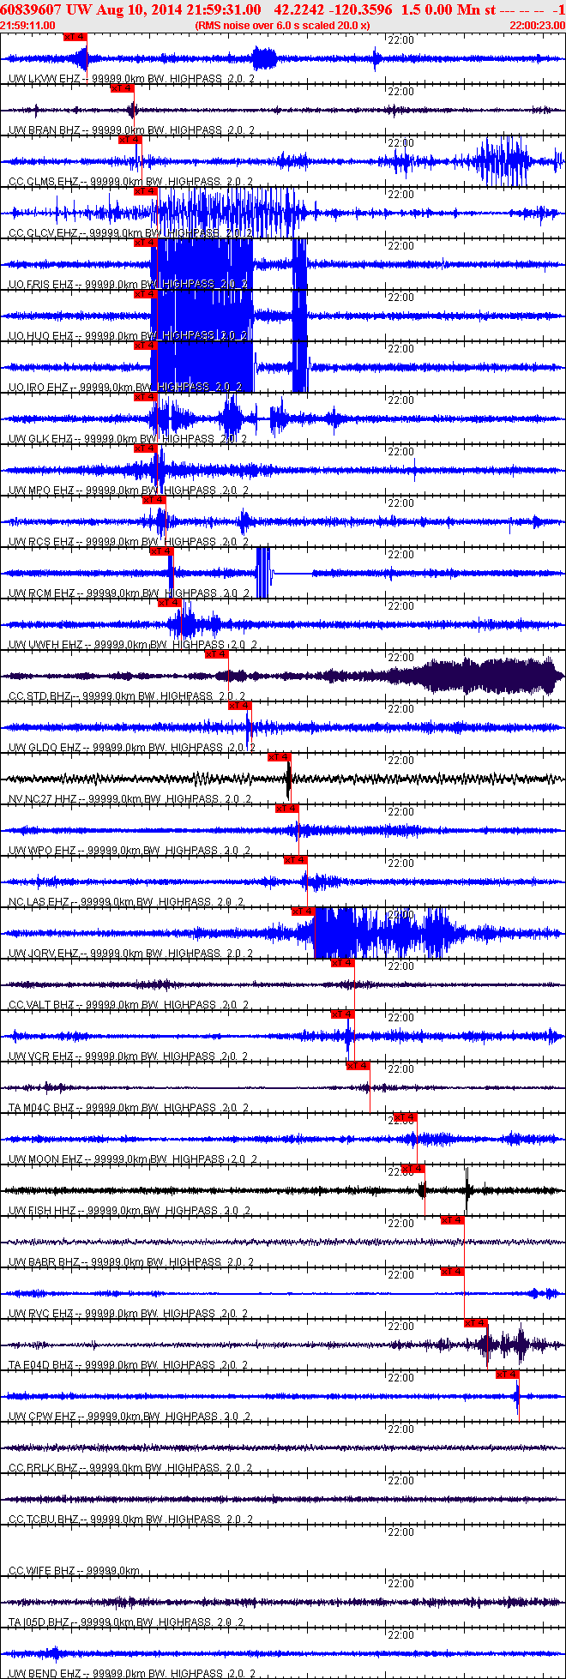Image resolution: width=566 pixels, height=1679 pixels.
Task: Click the pick marker on RCM trace
Action: click(161, 551)
